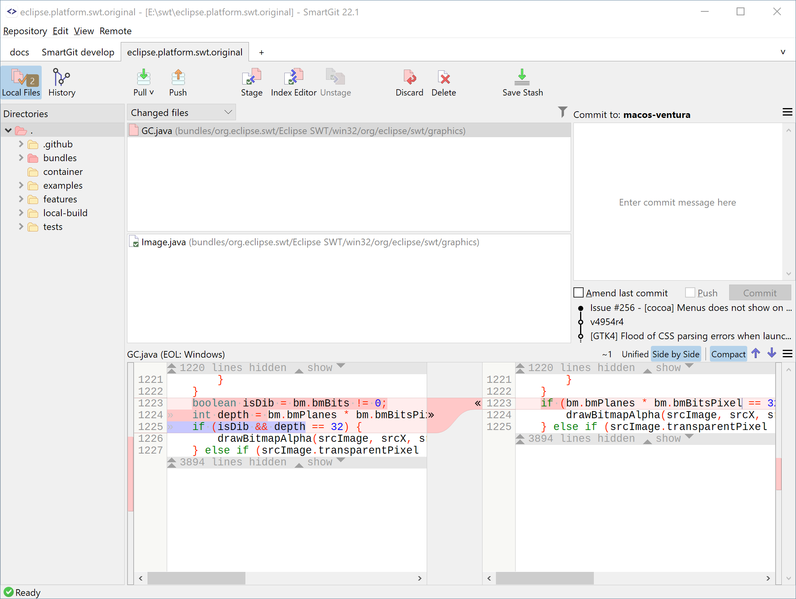Image resolution: width=796 pixels, height=599 pixels.
Task: Open the commit panel hamburger menu
Action: pyautogui.click(x=787, y=112)
